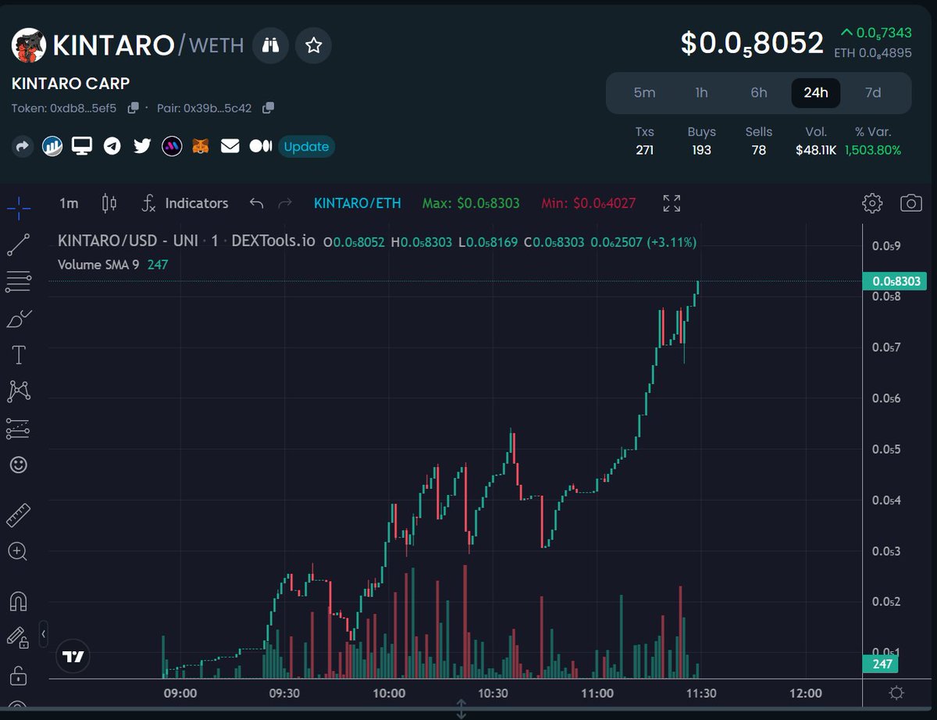Copy the token address
Screen dimensions: 937x720
[134, 108]
